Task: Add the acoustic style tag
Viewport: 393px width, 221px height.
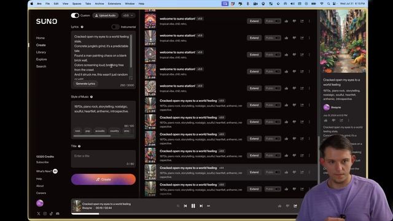Action: [99, 131]
